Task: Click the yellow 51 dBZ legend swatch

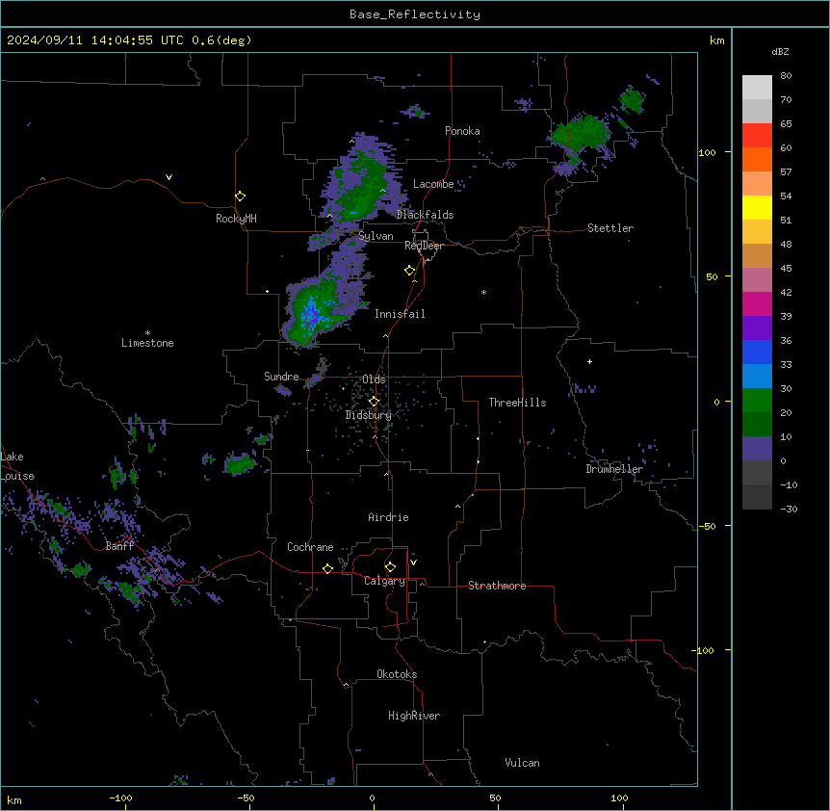Action: click(x=757, y=207)
